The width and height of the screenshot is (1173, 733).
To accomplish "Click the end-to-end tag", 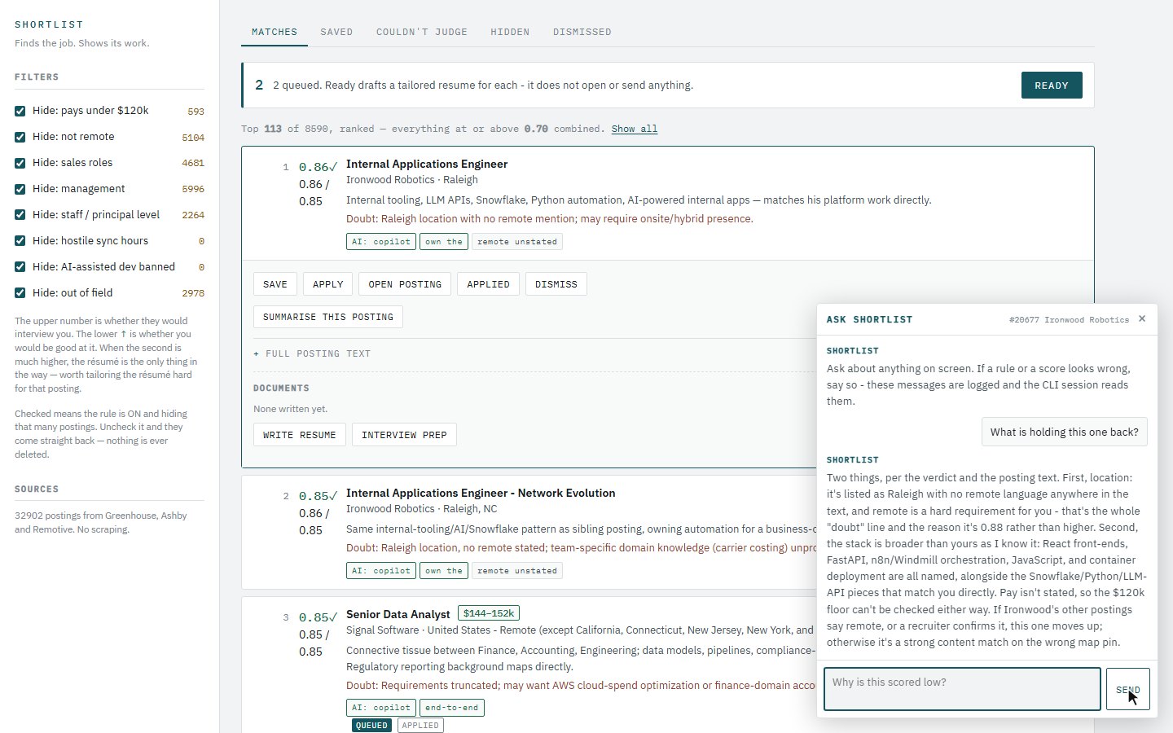I will point(452,708).
